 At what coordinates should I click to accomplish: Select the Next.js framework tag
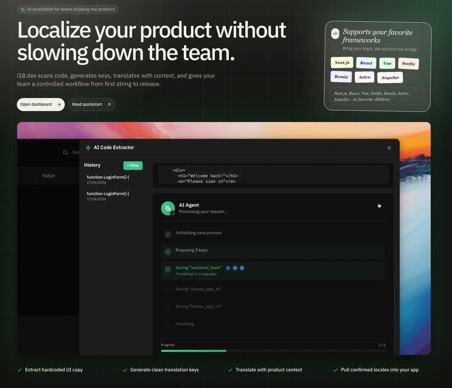(342, 62)
